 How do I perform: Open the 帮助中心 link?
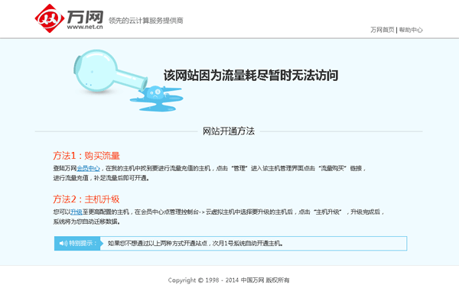[411, 30]
